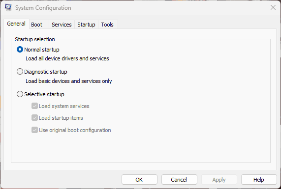
Task: Click the 'Load all device drivers and services' description
Action: tap(67, 58)
